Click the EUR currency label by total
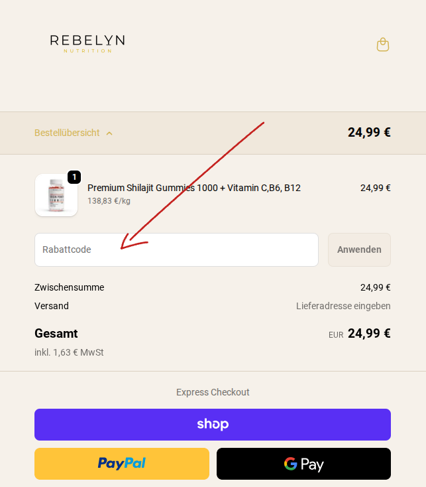This screenshot has width=426, height=487. pyautogui.click(x=336, y=335)
